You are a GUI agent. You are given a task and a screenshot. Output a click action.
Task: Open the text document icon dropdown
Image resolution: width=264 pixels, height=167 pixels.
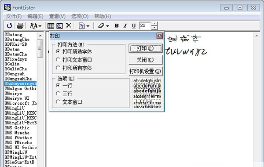pyautogui.click(x=88, y=26)
